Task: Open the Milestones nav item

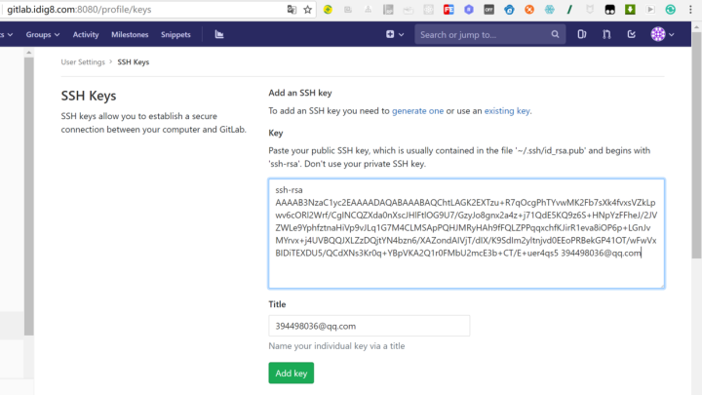Action: tap(130, 34)
